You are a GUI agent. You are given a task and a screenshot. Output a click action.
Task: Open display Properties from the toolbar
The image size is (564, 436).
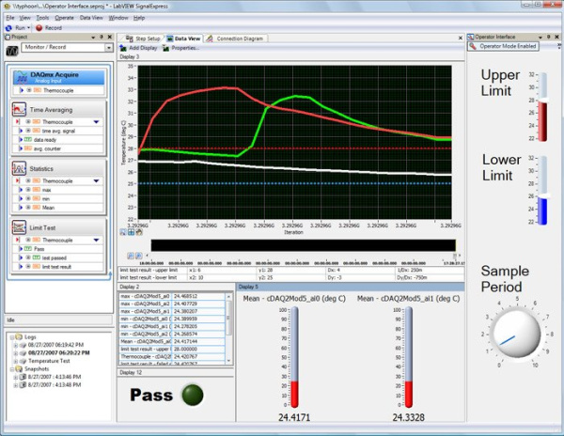point(167,48)
